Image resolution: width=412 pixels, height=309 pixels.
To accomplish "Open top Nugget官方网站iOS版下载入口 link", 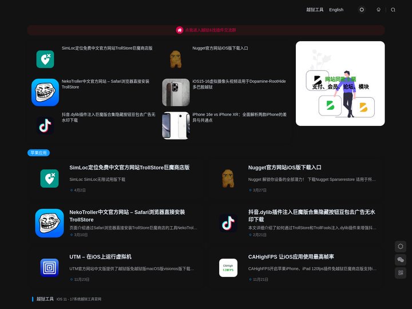I will (x=220, y=48).
